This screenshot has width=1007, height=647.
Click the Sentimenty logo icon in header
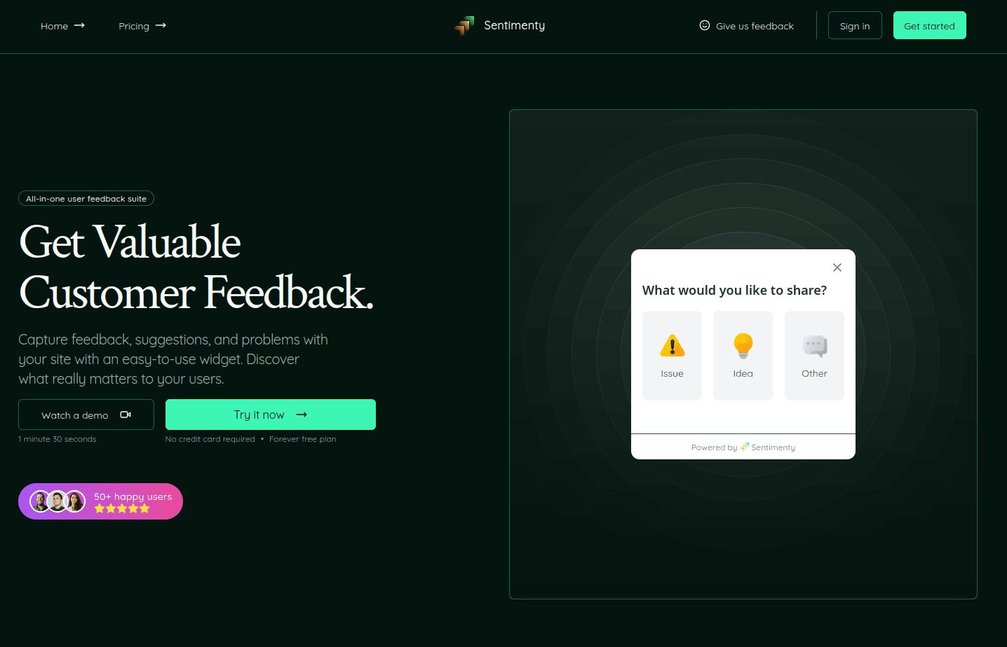pos(464,26)
